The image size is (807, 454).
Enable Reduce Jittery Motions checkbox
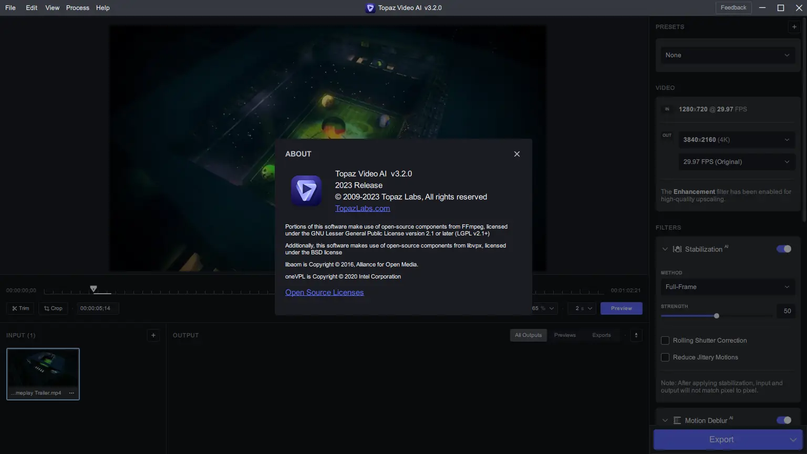pyautogui.click(x=665, y=357)
